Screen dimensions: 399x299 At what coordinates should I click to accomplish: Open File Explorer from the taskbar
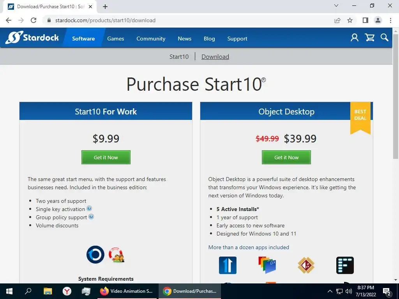[48, 291]
